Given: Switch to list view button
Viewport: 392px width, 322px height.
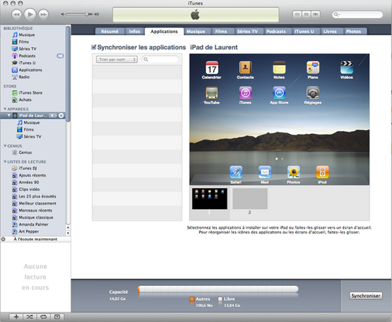Looking at the screenshot, I should coord(297,14).
